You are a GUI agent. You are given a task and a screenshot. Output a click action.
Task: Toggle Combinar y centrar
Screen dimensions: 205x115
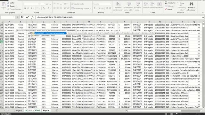click(x=80, y=8)
